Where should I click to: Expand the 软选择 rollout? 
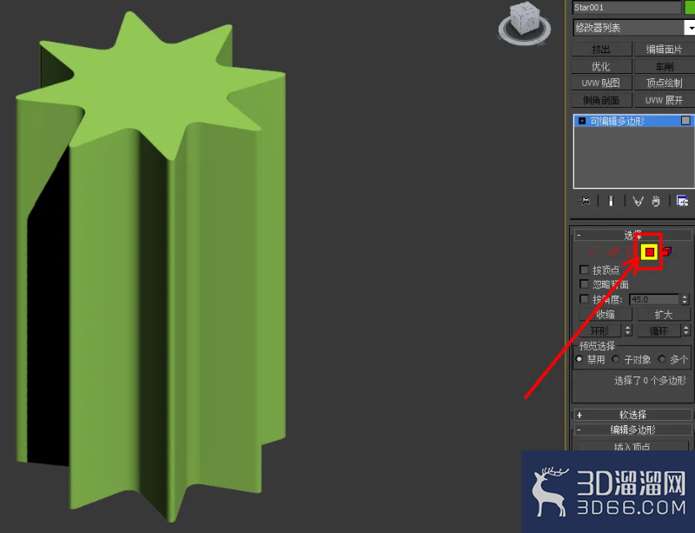pos(632,415)
